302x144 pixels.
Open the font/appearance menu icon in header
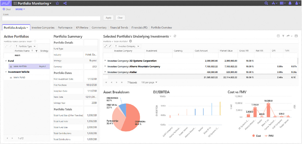click(274, 3)
